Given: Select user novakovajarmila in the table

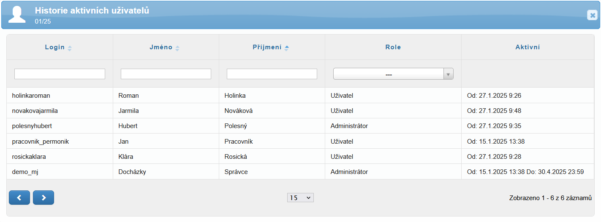Looking at the screenshot, I should tap(35, 111).
